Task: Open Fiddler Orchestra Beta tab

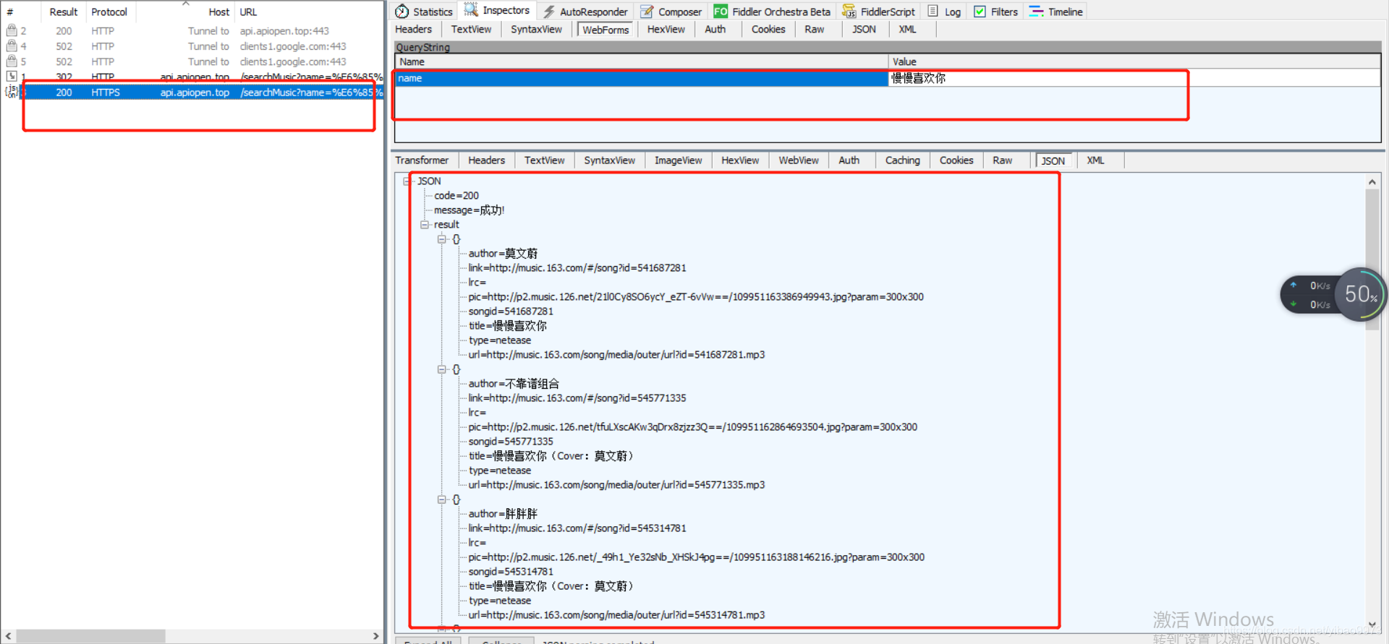Action: coord(773,12)
